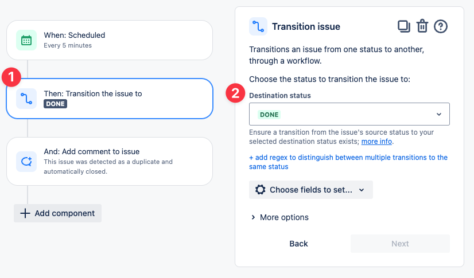Viewport: 474px width, 278px height.
Task: Open the Destination status dropdown
Action: [349, 114]
